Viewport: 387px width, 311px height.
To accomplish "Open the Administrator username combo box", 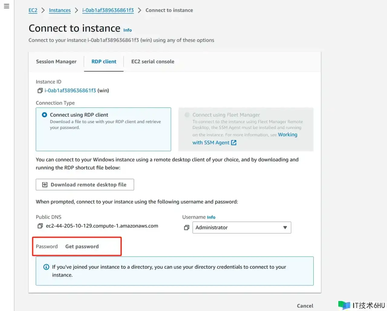I will click(236, 228).
